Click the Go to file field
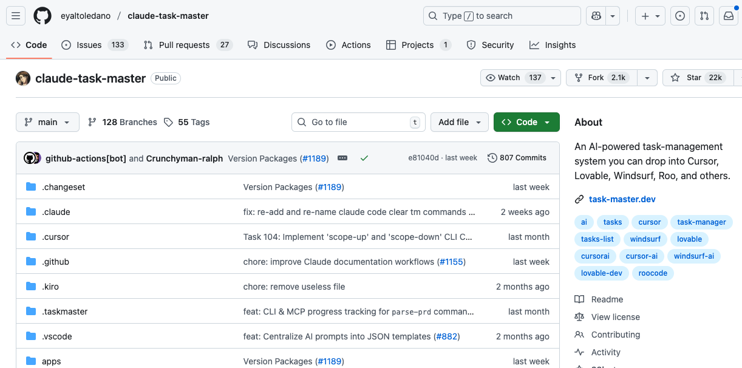 tap(358, 122)
